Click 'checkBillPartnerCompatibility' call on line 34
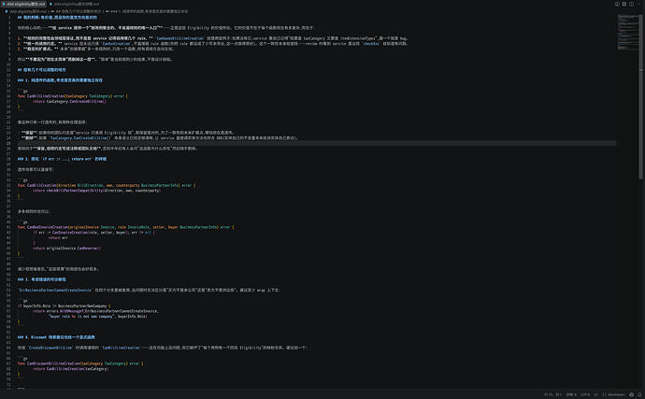Screen dimensions: 645x399 click(x=75, y=191)
